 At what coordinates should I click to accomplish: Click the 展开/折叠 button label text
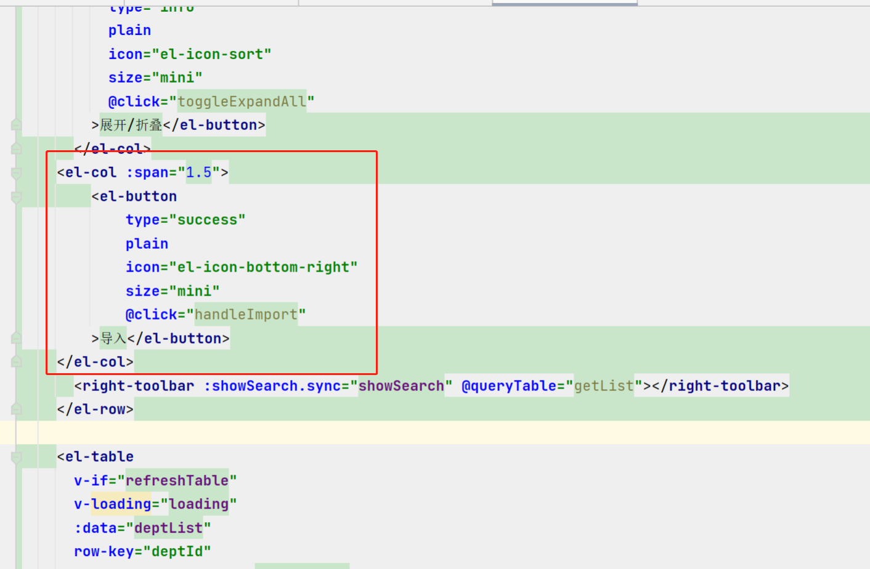[131, 125]
